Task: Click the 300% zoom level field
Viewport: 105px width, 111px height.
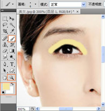Action: pyautogui.click(x=23, y=109)
